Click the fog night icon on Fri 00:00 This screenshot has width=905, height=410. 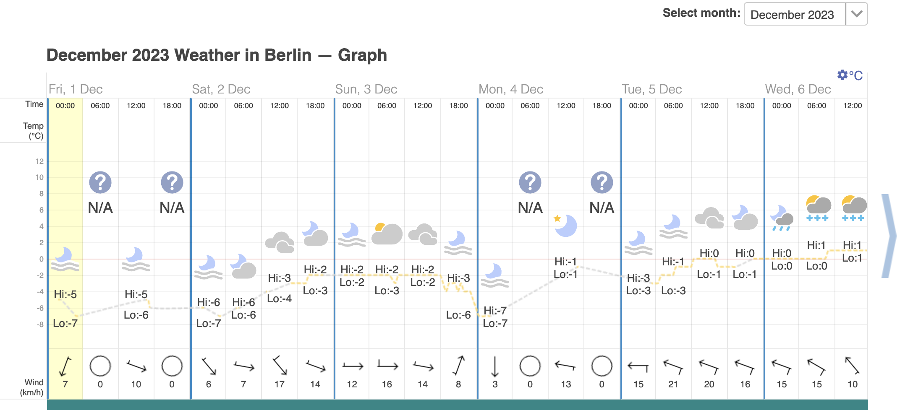(65, 259)
